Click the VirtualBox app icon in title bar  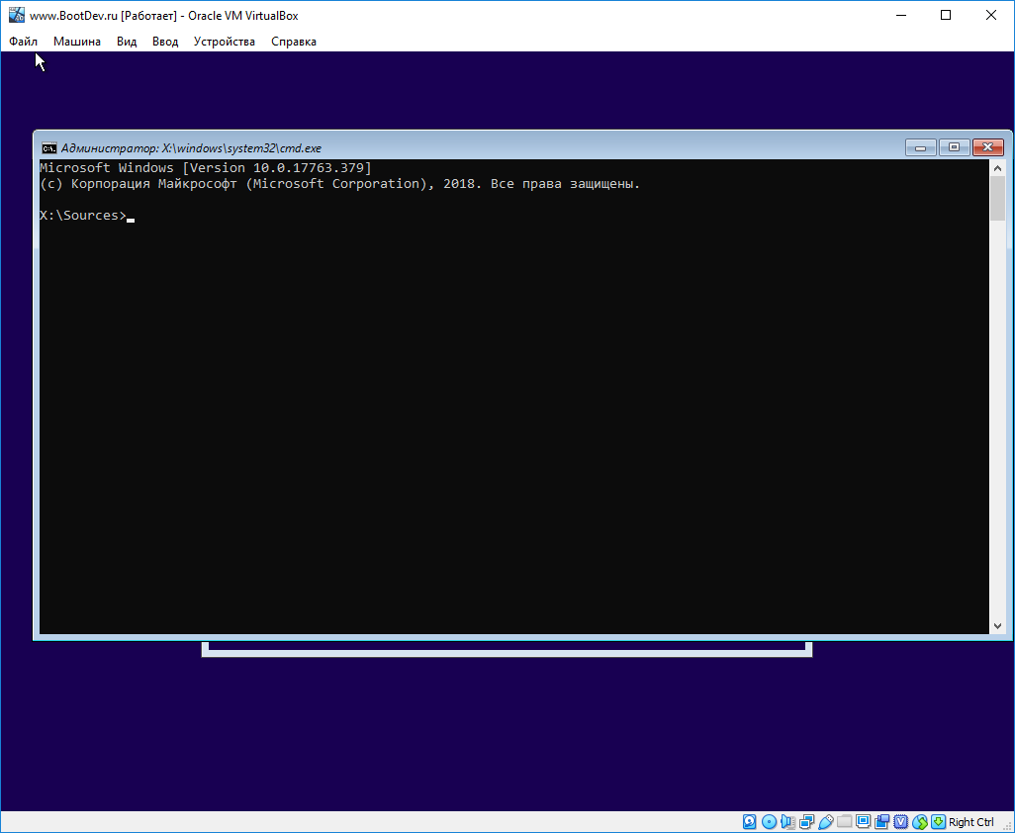pos(16,15)
